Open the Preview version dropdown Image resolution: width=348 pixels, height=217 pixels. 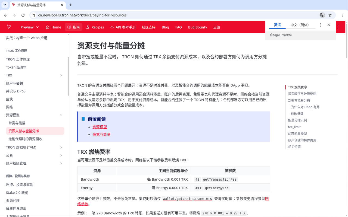(x=30, y=27)
